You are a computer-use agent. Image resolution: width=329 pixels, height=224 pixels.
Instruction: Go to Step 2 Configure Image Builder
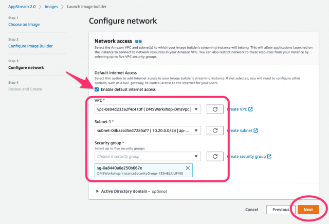30,46
